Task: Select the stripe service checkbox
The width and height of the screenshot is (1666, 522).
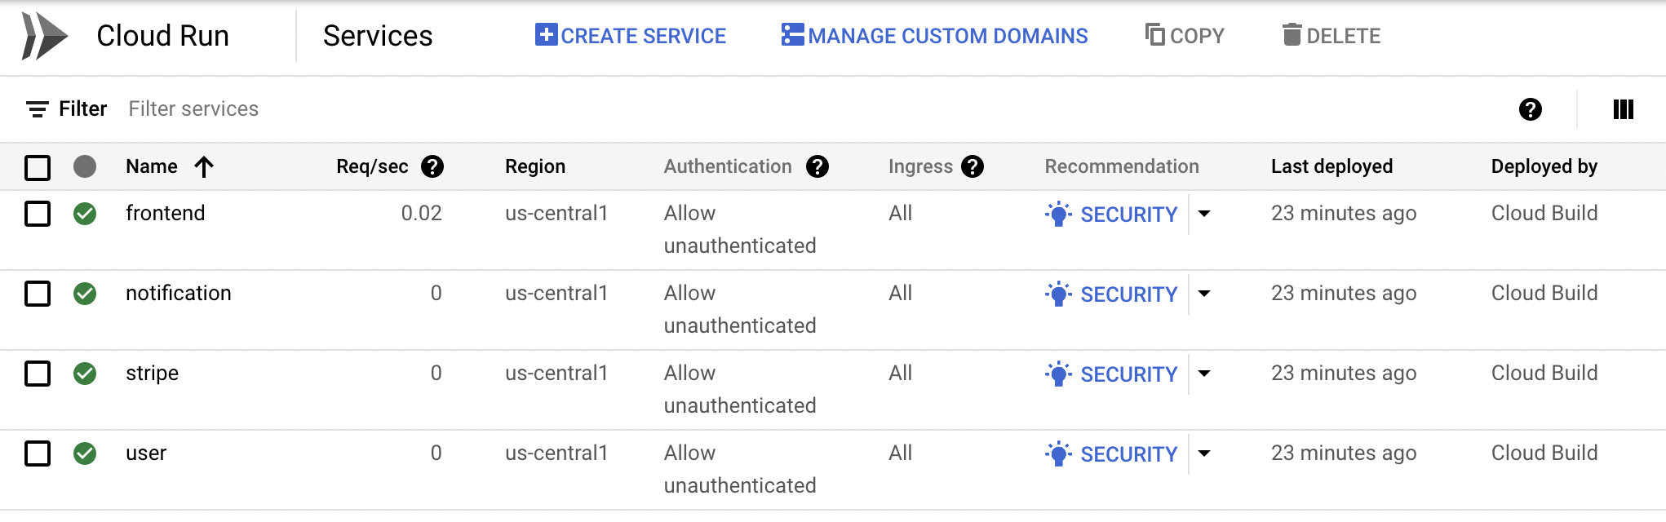Action: [38, 374]
